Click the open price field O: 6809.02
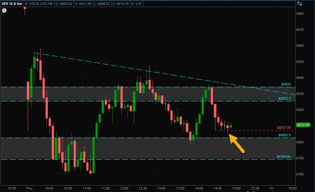315x192 pixels. [x=64, y=4]
